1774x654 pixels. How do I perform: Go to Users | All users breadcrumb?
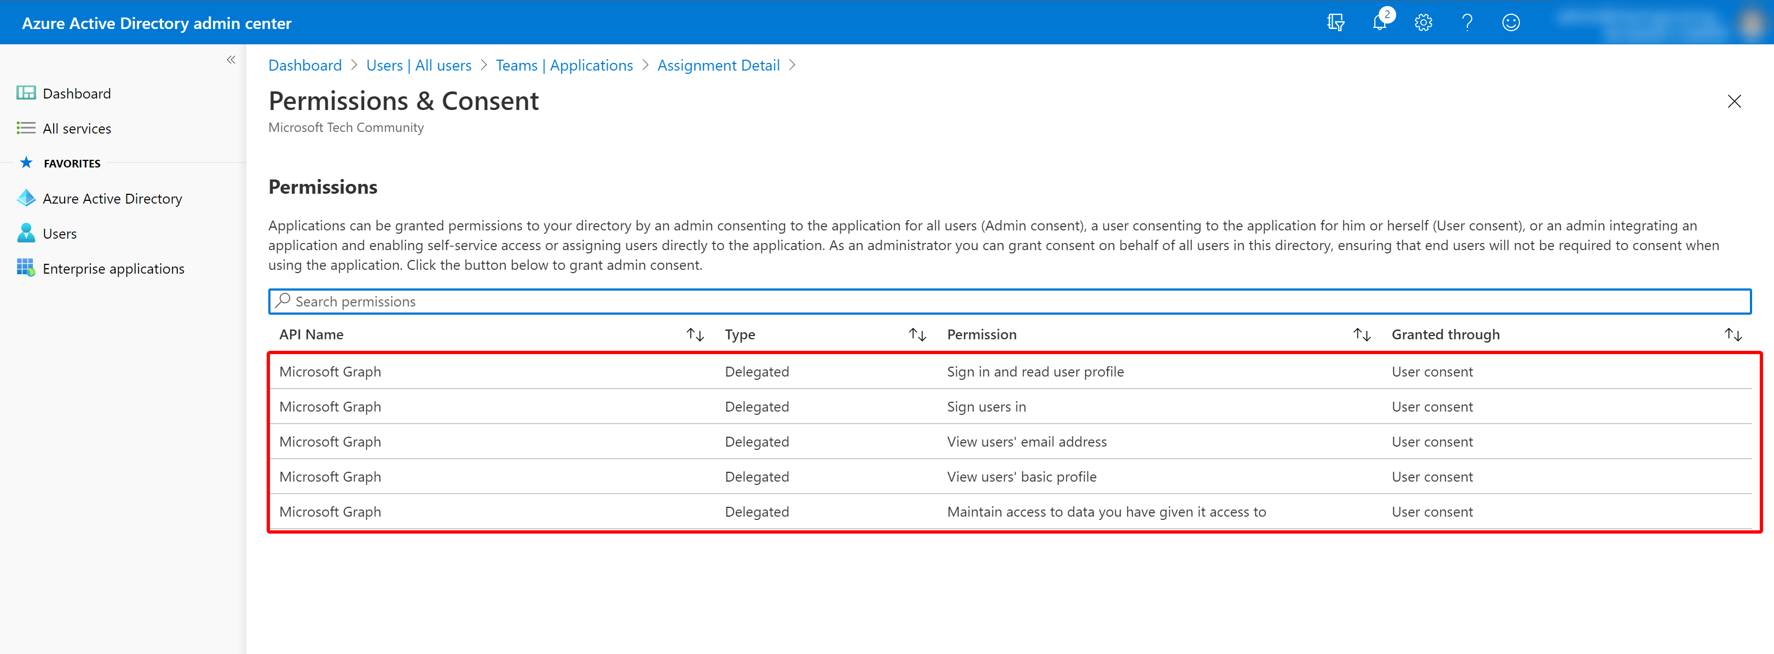coord(419,66)
